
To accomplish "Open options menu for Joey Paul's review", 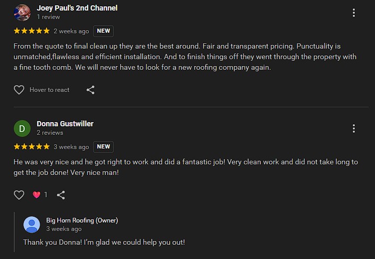I will (x=354, y=13).
